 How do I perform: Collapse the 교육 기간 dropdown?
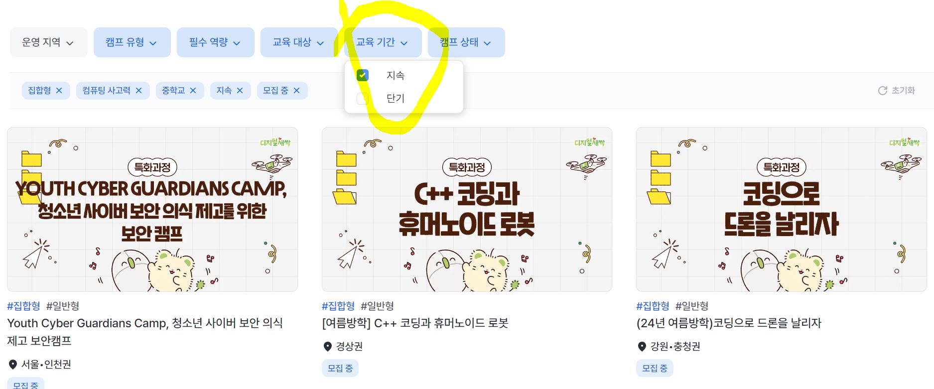pyautogui.click(x=383, y=42)
